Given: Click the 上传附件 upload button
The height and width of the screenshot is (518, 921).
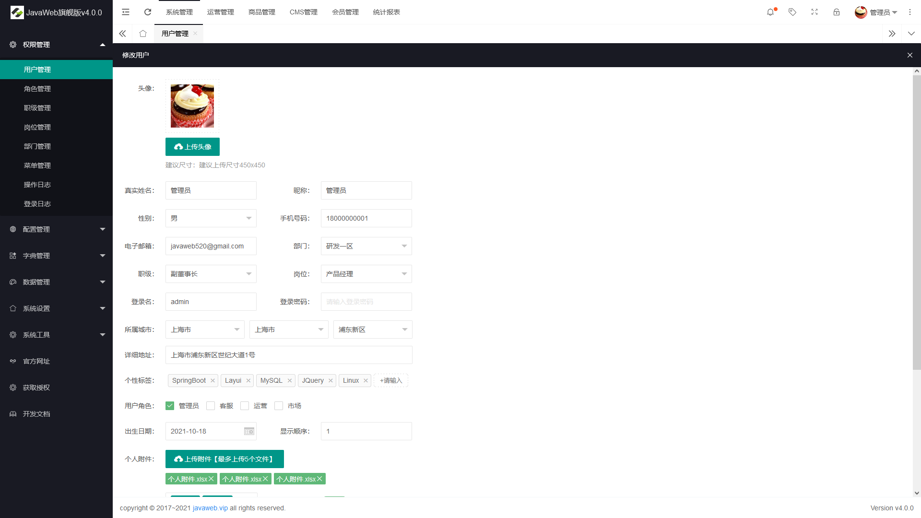Looking at the screenshot, I should point(224,459).
